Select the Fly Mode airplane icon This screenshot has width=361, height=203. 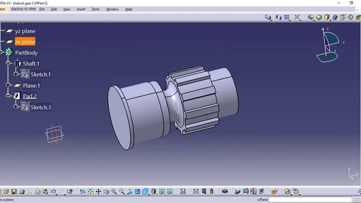pos(83,192)
